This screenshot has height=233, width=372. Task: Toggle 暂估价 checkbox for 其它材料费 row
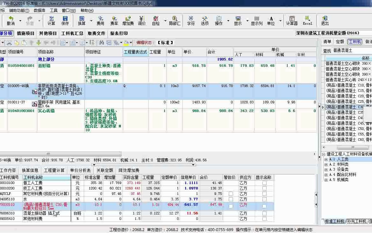tap(231, 194)
